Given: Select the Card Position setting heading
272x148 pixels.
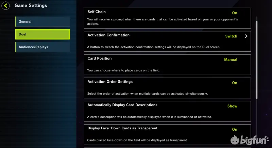Looking at the screenshot, I should coord(99,58).
